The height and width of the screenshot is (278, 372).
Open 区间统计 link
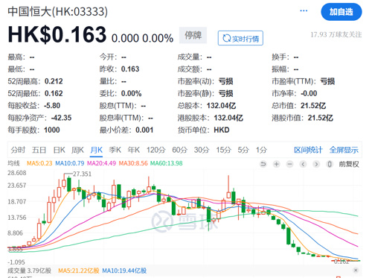pos(308,150)
